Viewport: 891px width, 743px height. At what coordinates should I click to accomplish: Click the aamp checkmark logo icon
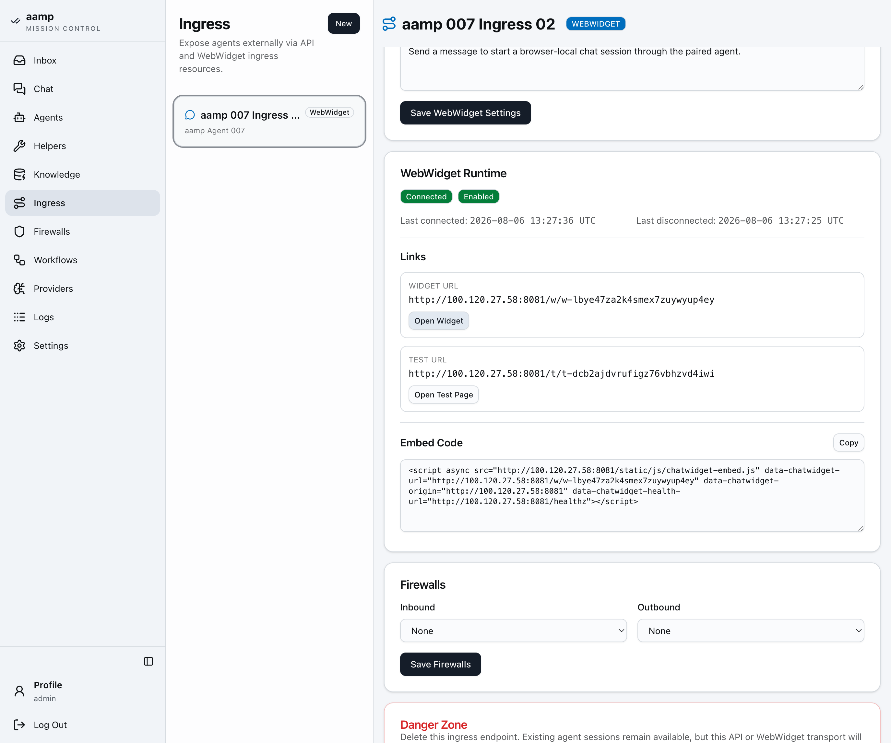point(16,20)
